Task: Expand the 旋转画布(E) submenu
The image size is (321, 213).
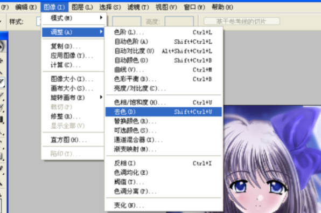Action: [73, 98]
